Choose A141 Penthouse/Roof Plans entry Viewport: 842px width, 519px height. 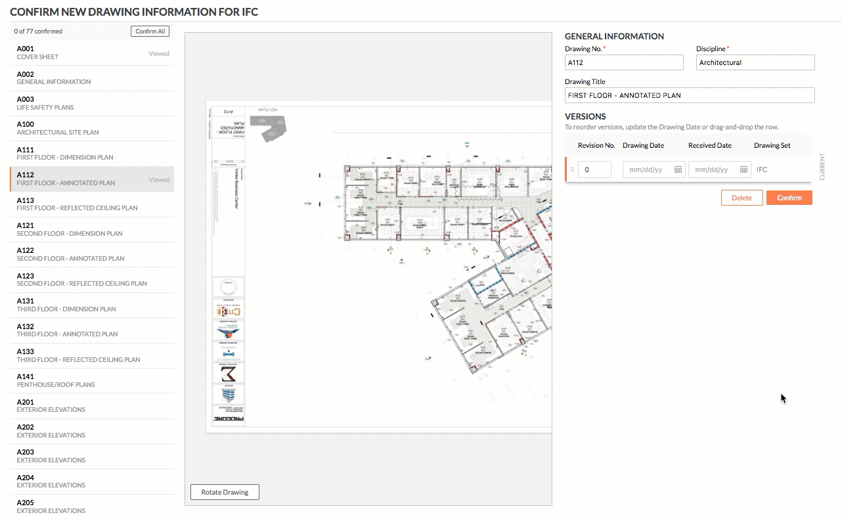coord(92,380)
